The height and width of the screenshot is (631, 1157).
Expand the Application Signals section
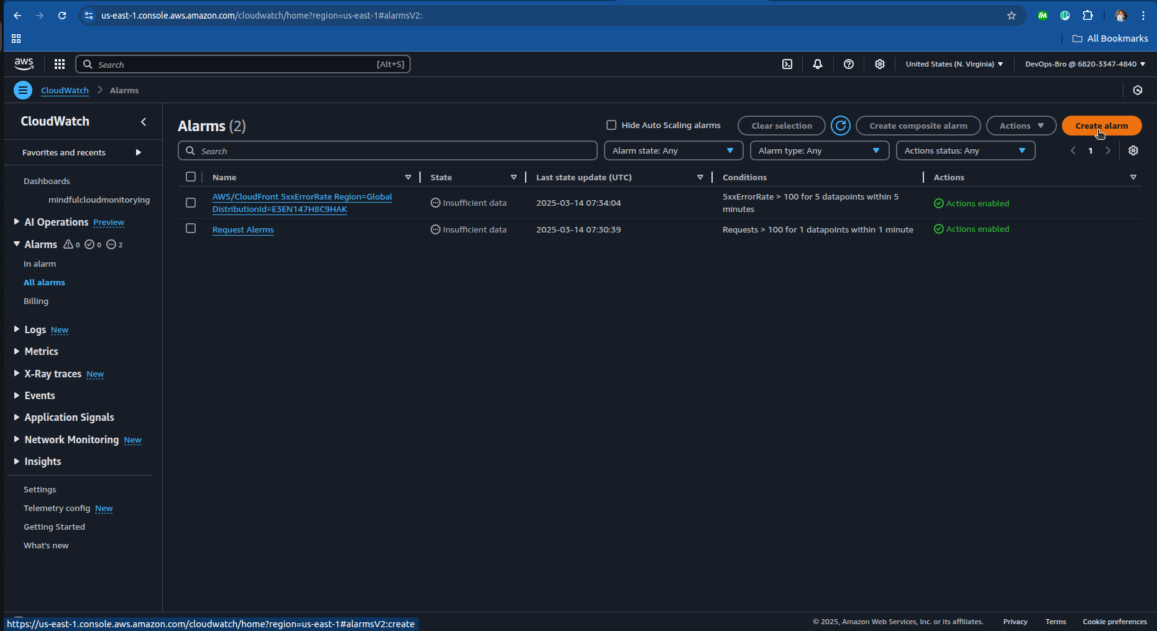point(17,417)
